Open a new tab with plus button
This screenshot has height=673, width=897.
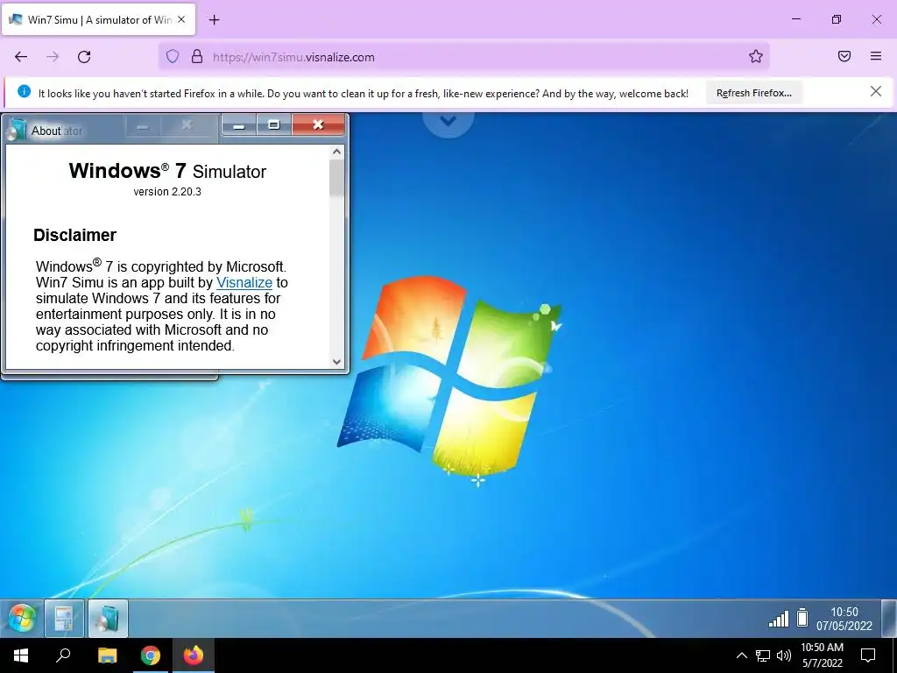pyautogui.click(x=214, y=20)
